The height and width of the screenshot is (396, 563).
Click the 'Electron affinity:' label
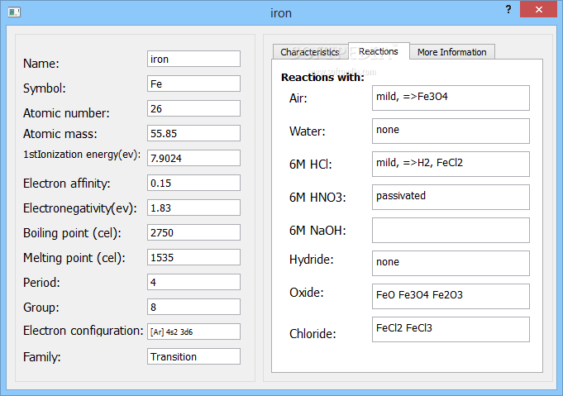[x=66, y=184]
